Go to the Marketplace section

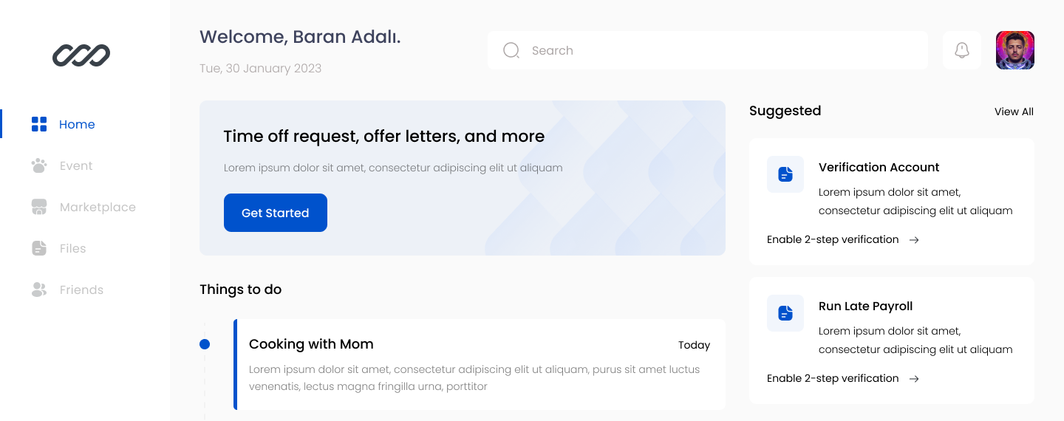click(98, 207)
